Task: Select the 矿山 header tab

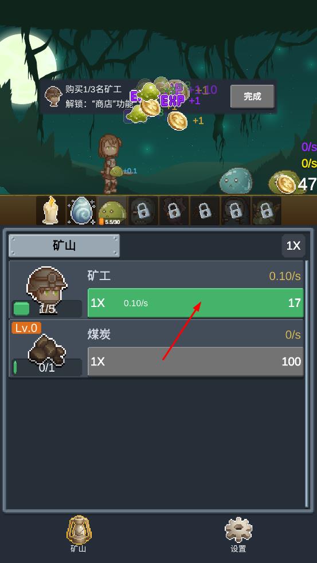Action: 64,246
